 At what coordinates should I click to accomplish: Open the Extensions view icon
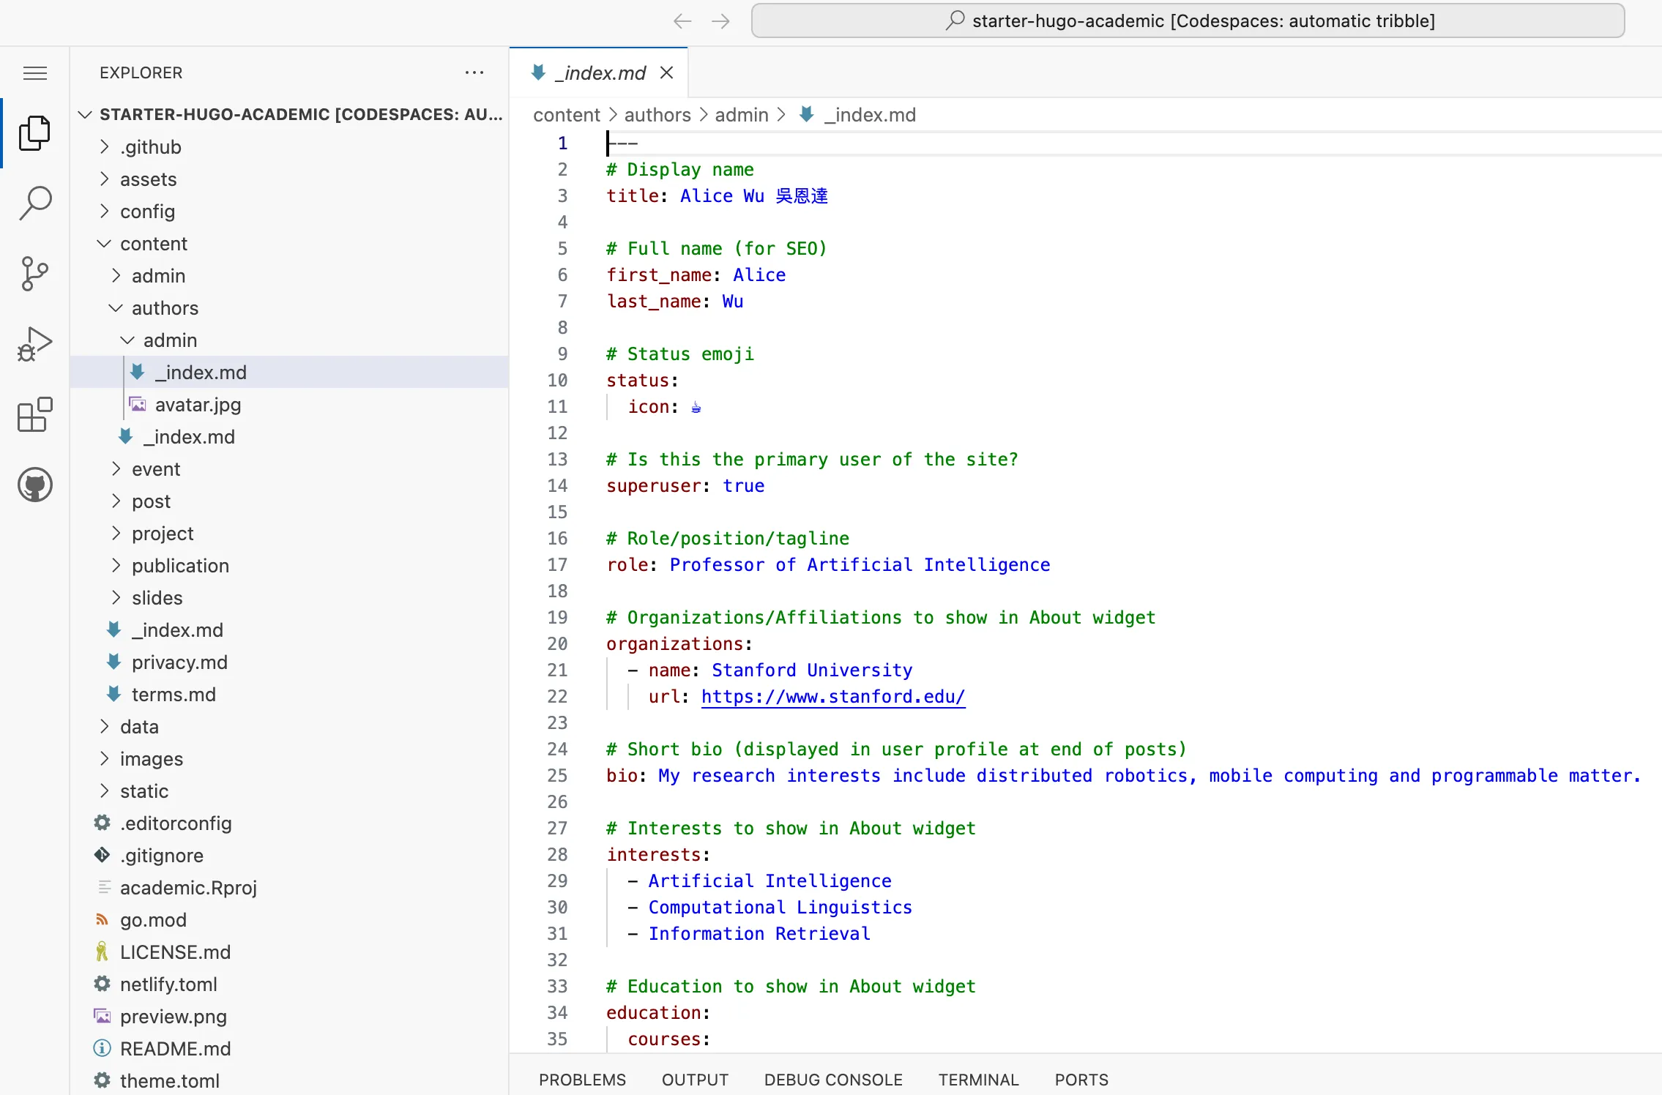[34, 415]
